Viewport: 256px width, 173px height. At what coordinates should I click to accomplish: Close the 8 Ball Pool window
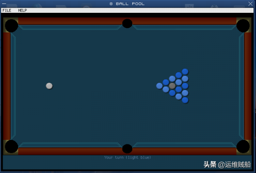click(x=250, y=3)
